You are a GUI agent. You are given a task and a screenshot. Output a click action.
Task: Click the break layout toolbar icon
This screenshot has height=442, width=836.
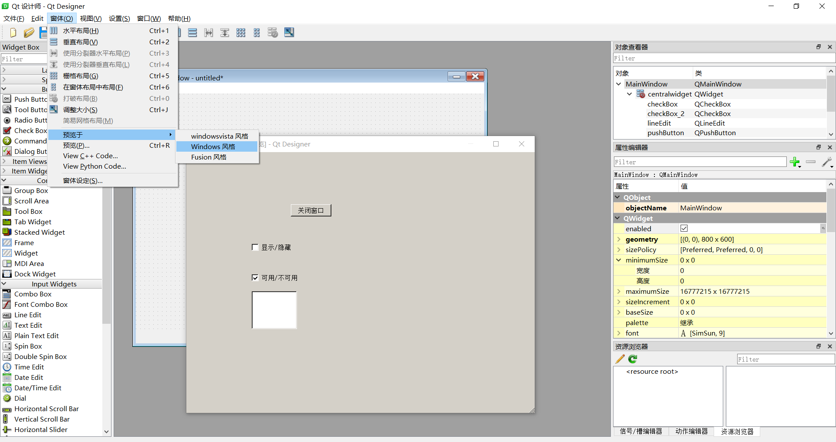(x=273, y=33)
